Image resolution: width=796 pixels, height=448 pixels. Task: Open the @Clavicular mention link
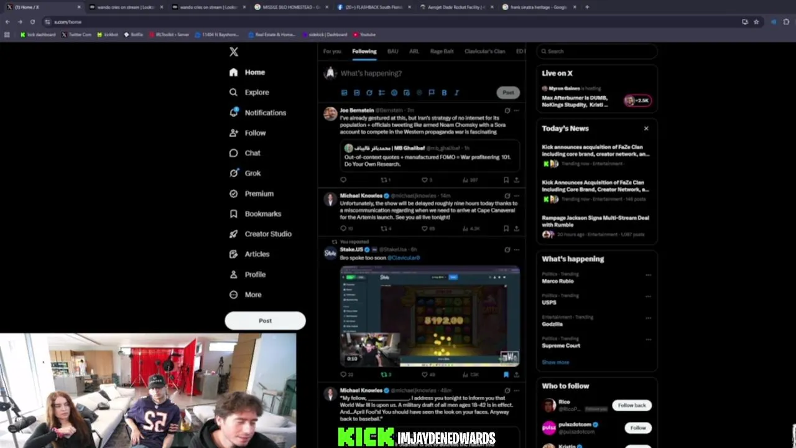click(x=404, y=258)
